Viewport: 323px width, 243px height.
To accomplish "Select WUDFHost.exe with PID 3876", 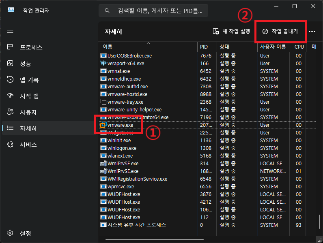I will [208, 194].
